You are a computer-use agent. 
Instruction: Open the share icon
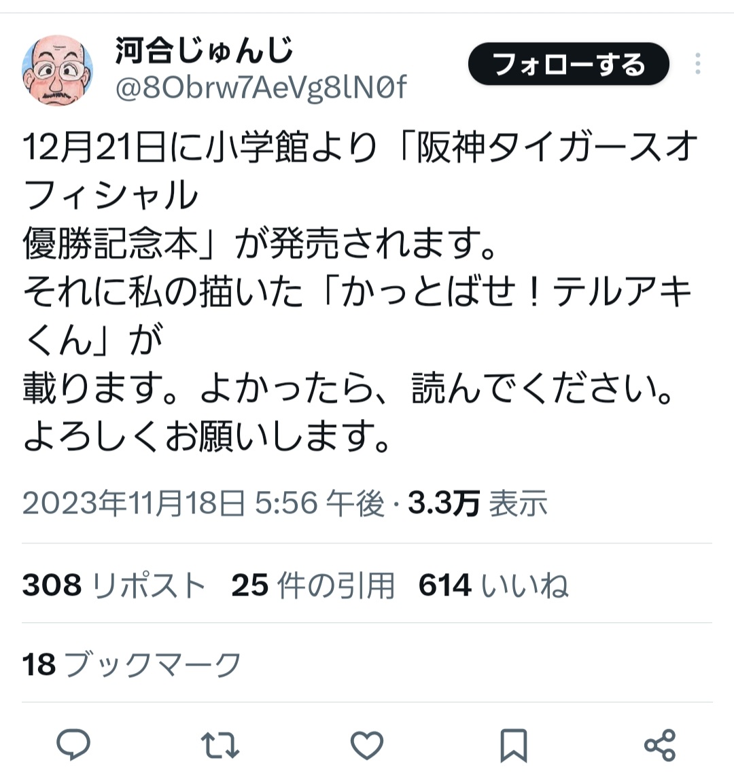tap(660, 745)
